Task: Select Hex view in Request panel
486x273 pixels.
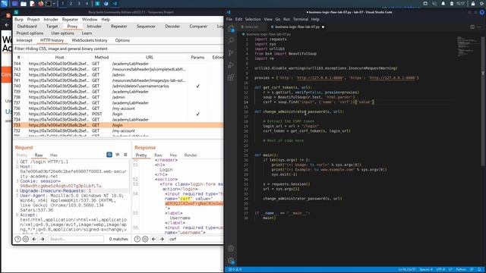Action: pyautogui.click(x=54, y=155)
